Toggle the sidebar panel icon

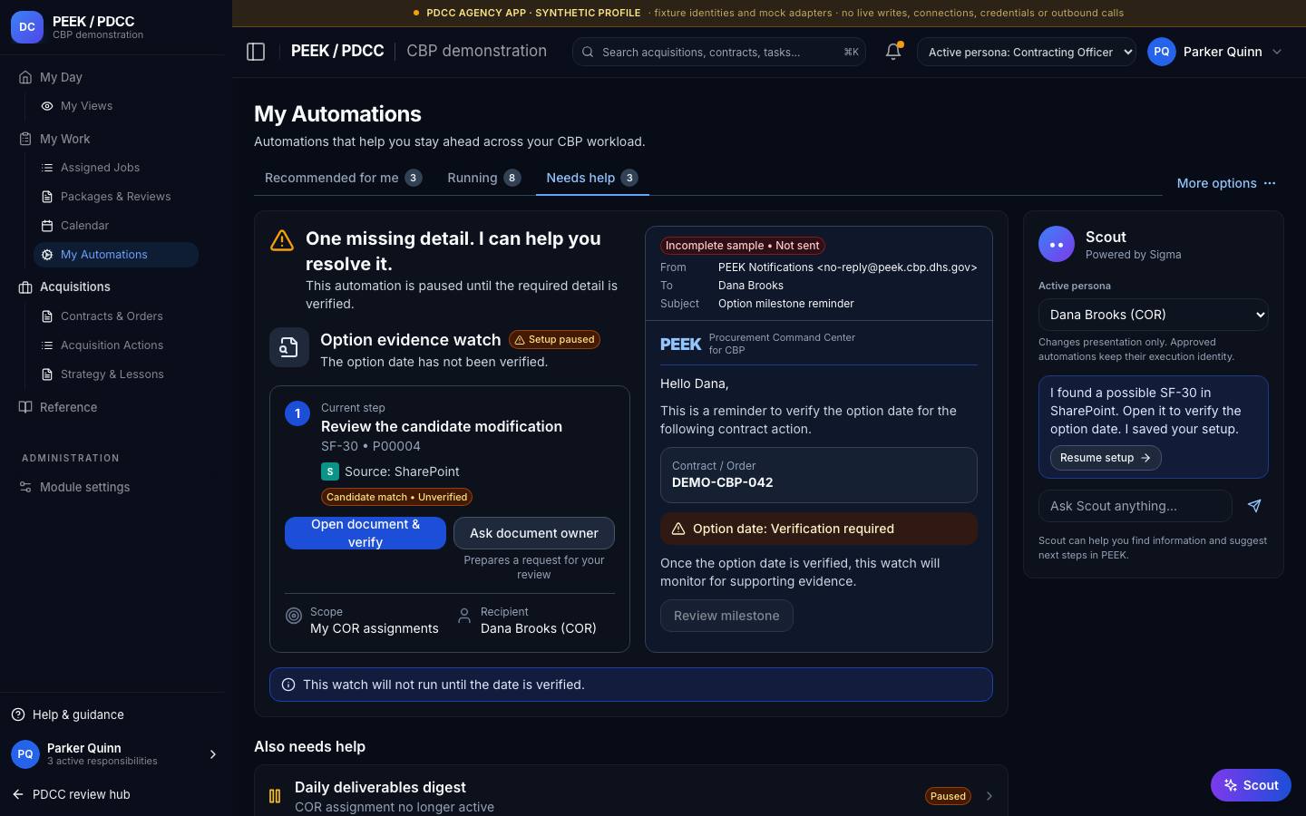[x=256, y=52]
